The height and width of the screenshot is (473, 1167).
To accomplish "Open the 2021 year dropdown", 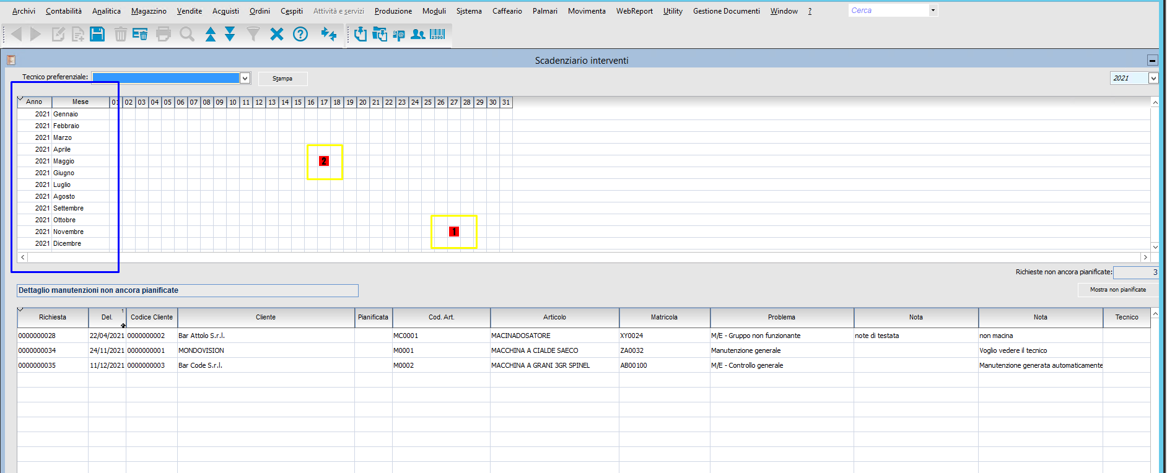I will click(x=1153, y=78).
